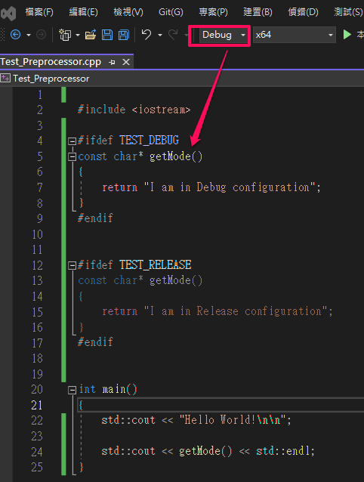Click the Navigate Backward arrow icon
Image resolution: width=364 pixels, height=482 pixels.
(x=16, y=35)
